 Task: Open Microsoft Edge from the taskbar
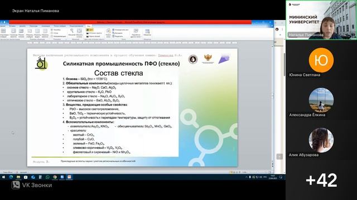pyautogui.click(x=11, y=177)
